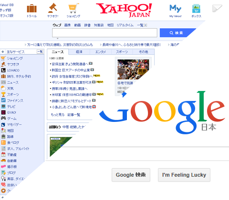The image size is (229, 200).
Task: Open スポーツ trophy item in the sidebar
Action: tap(13, 94)
